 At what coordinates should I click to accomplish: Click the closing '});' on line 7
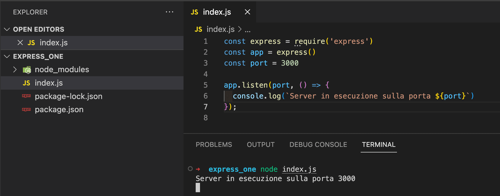click(x=230, y=107)
